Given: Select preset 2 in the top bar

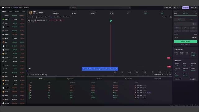Looking at the screenshot, I should click(x=177, y=8).
